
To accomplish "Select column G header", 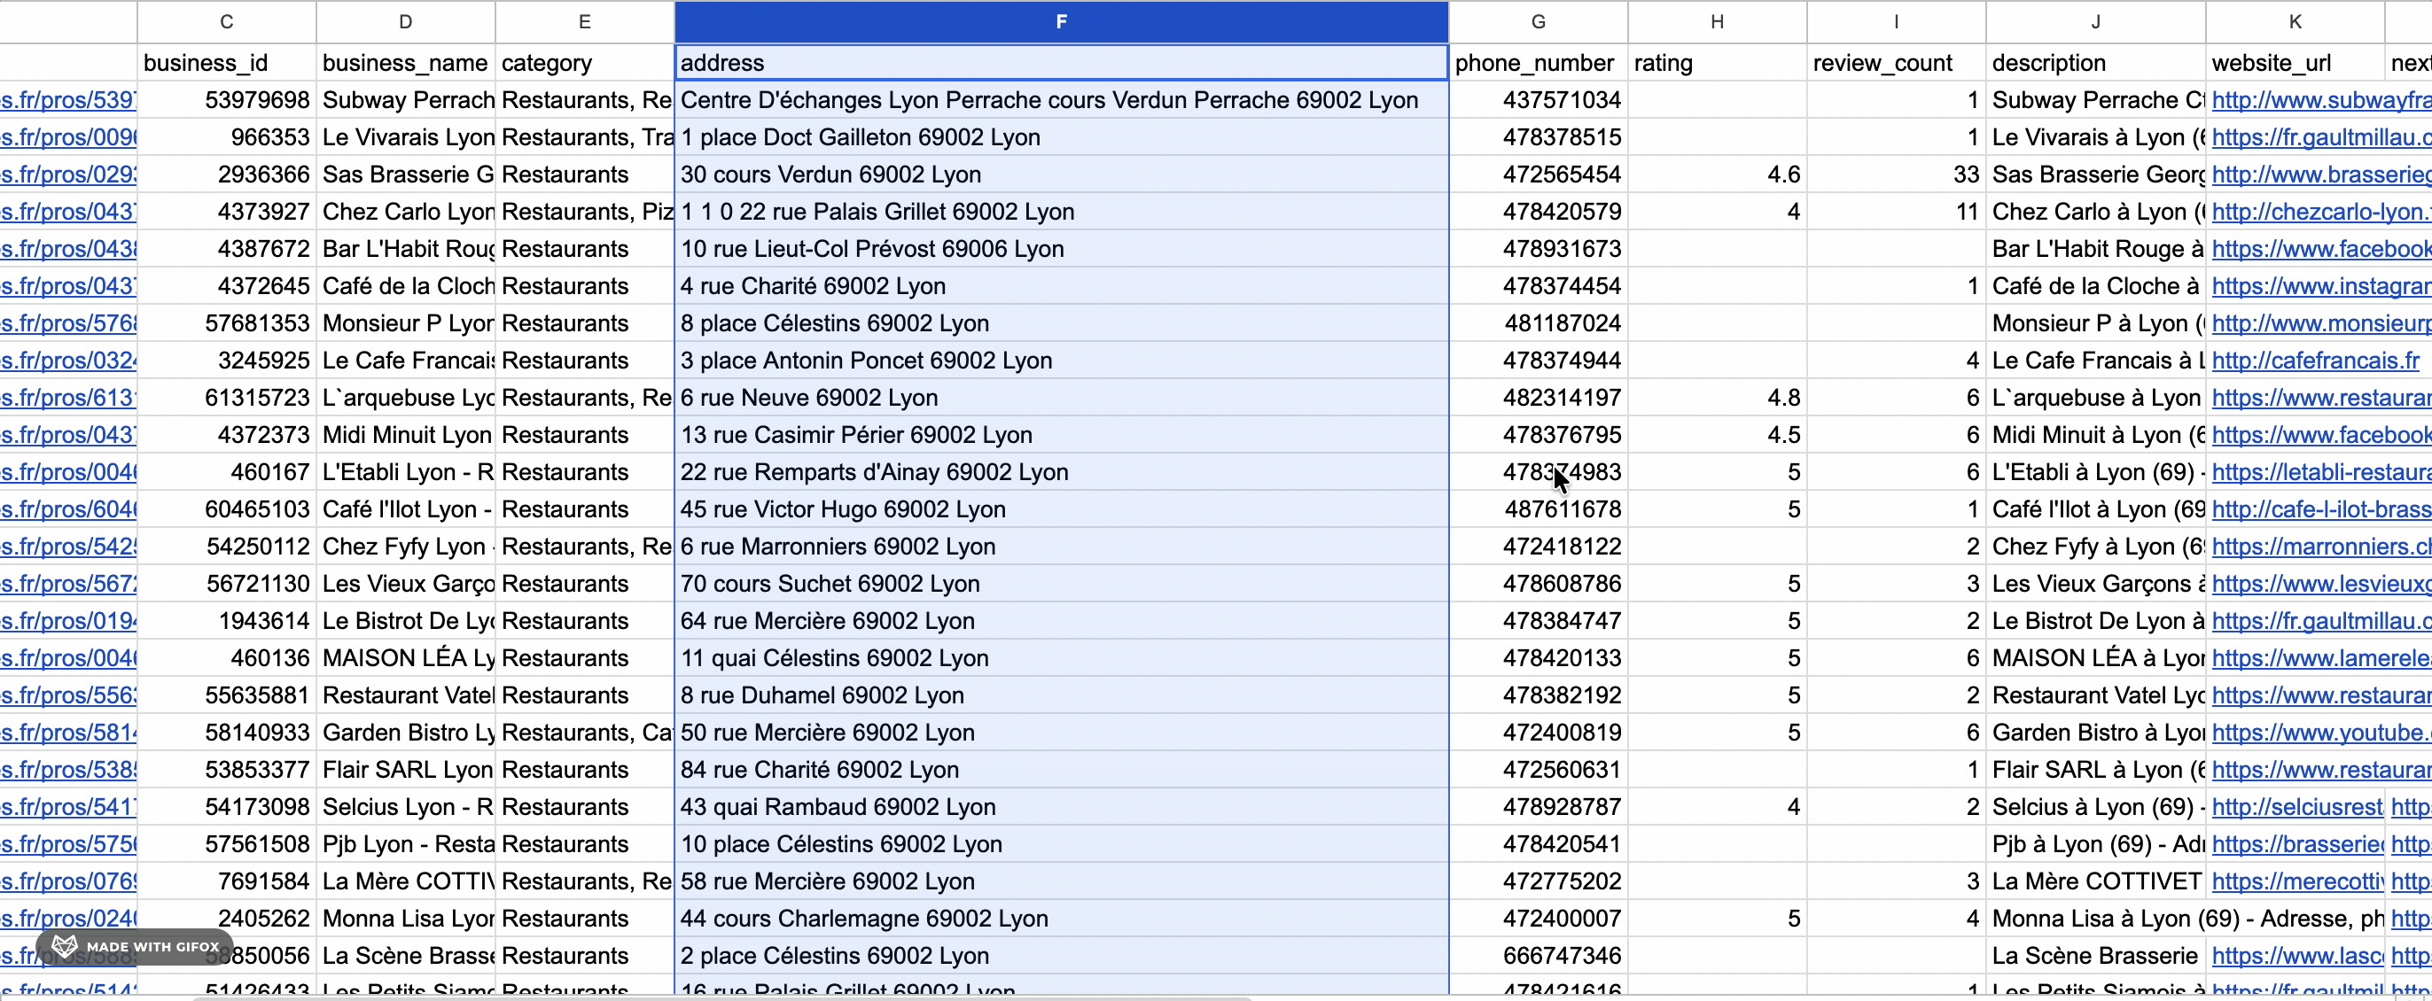I will [1538, 21].
